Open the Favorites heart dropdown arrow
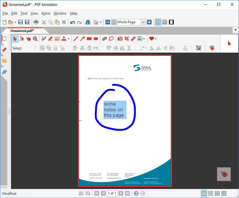The height and width of the screenshot is (198, 239). coord(155,39)
